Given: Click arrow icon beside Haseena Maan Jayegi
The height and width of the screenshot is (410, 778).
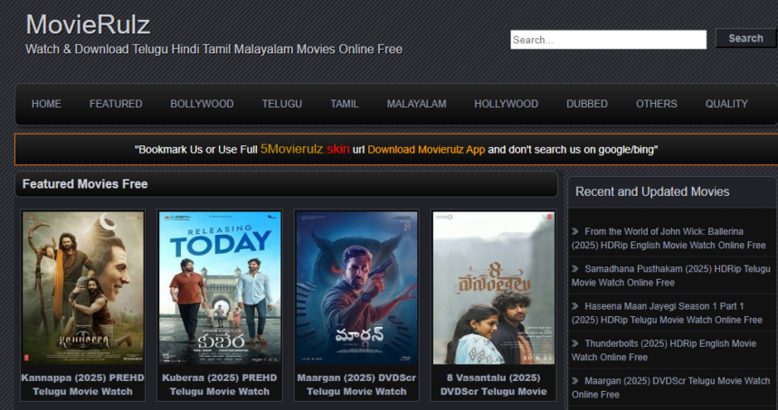Looking at the screenshot, I should click(x=575, y=306).
